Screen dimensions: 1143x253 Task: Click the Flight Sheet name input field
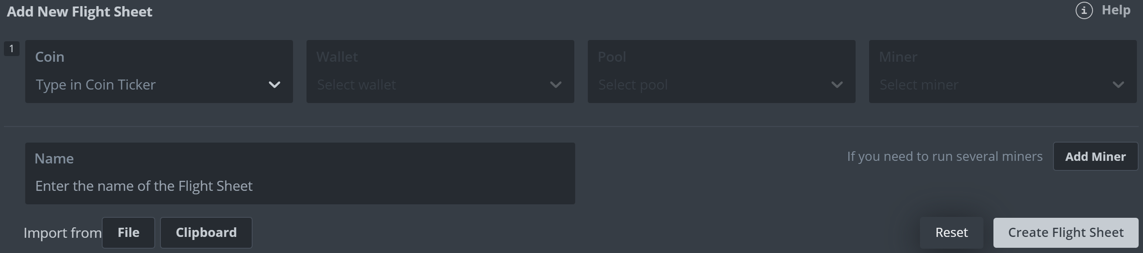pos(300,186)
